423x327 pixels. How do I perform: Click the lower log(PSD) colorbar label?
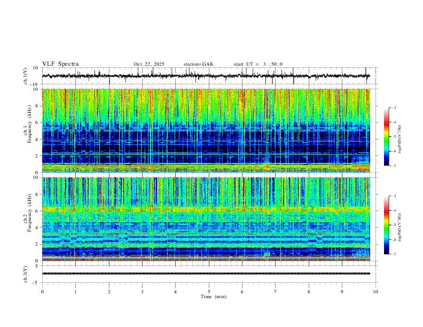tap(399, 228)
